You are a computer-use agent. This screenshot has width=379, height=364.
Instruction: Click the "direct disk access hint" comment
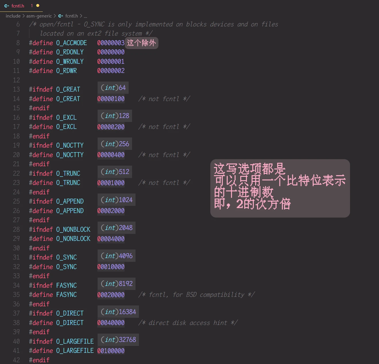pyautogui.click(x=188, y=323)
